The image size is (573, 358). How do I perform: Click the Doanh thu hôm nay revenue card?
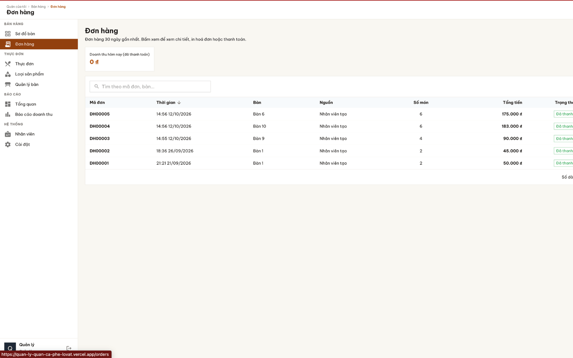(x=120, y=59)
